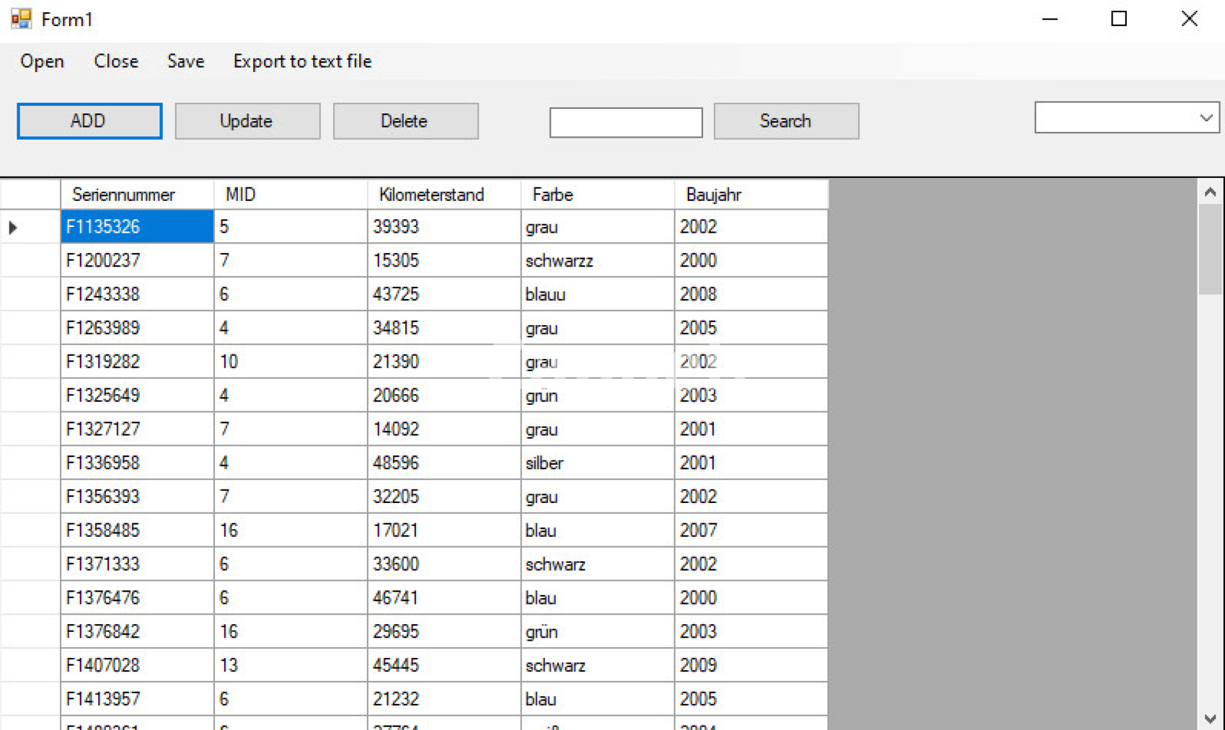Maximize the Form1 window

[x=1118, y=19]
